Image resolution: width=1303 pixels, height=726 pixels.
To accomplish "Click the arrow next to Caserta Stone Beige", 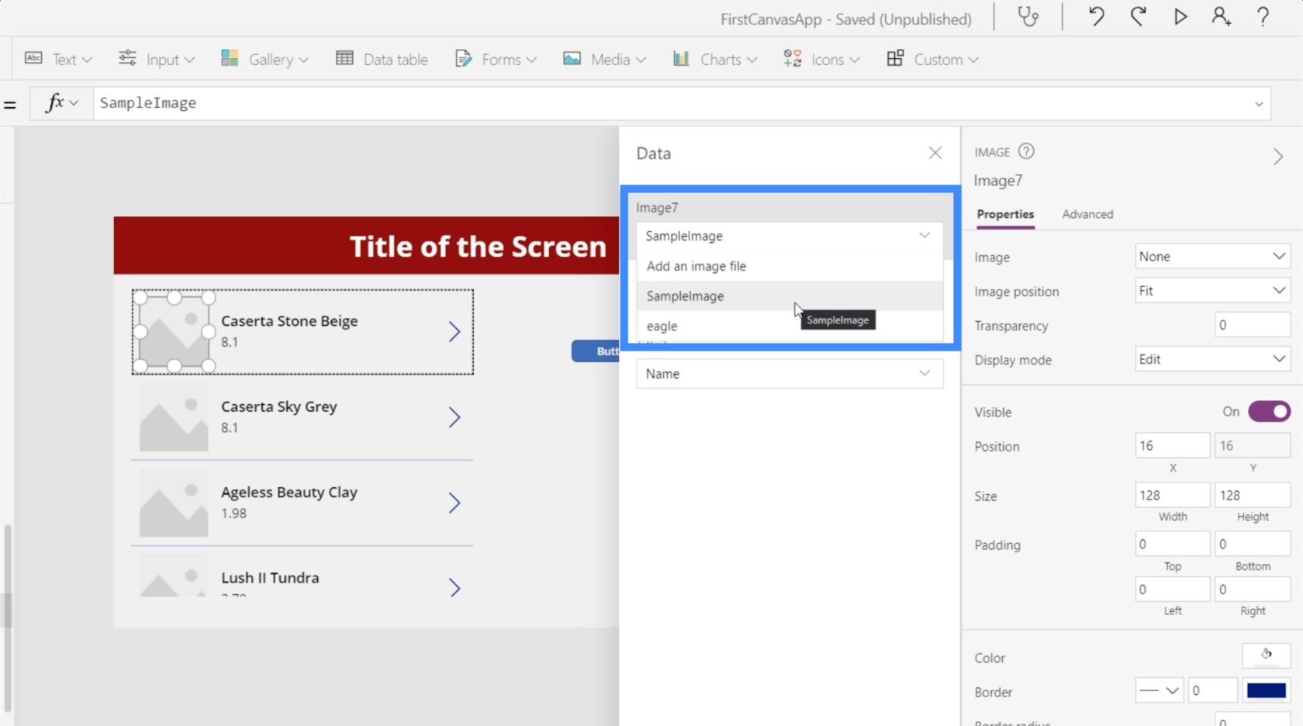I will click(454, 332).
